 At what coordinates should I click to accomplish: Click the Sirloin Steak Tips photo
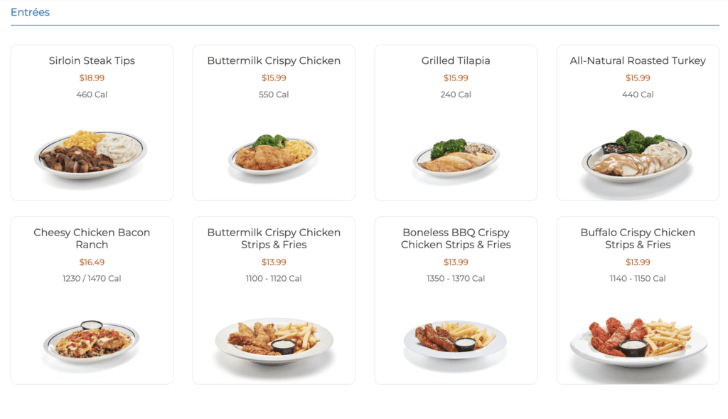[x=91, y=153]
